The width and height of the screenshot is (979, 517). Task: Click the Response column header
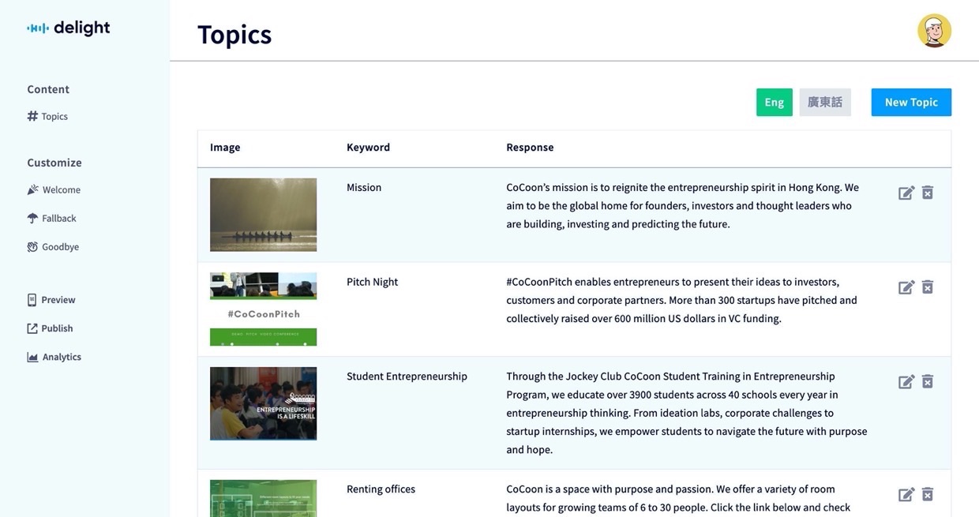point(530,148)
